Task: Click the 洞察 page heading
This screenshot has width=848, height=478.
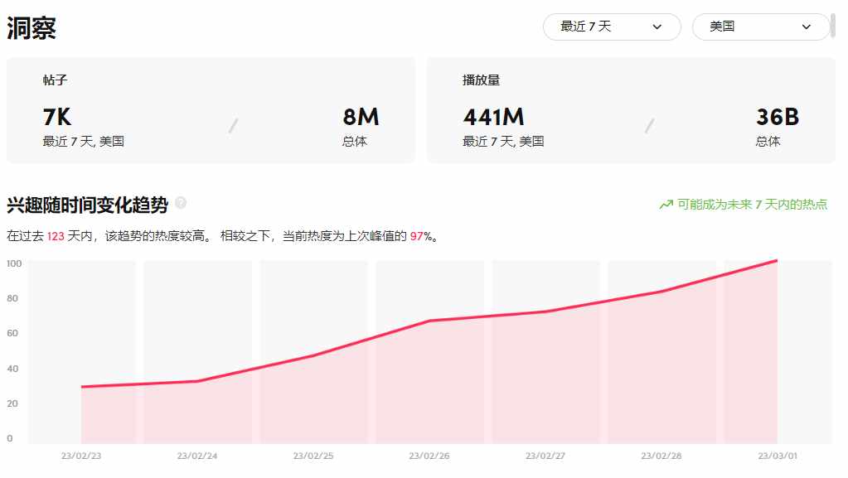Action: [x=31, y=27]
